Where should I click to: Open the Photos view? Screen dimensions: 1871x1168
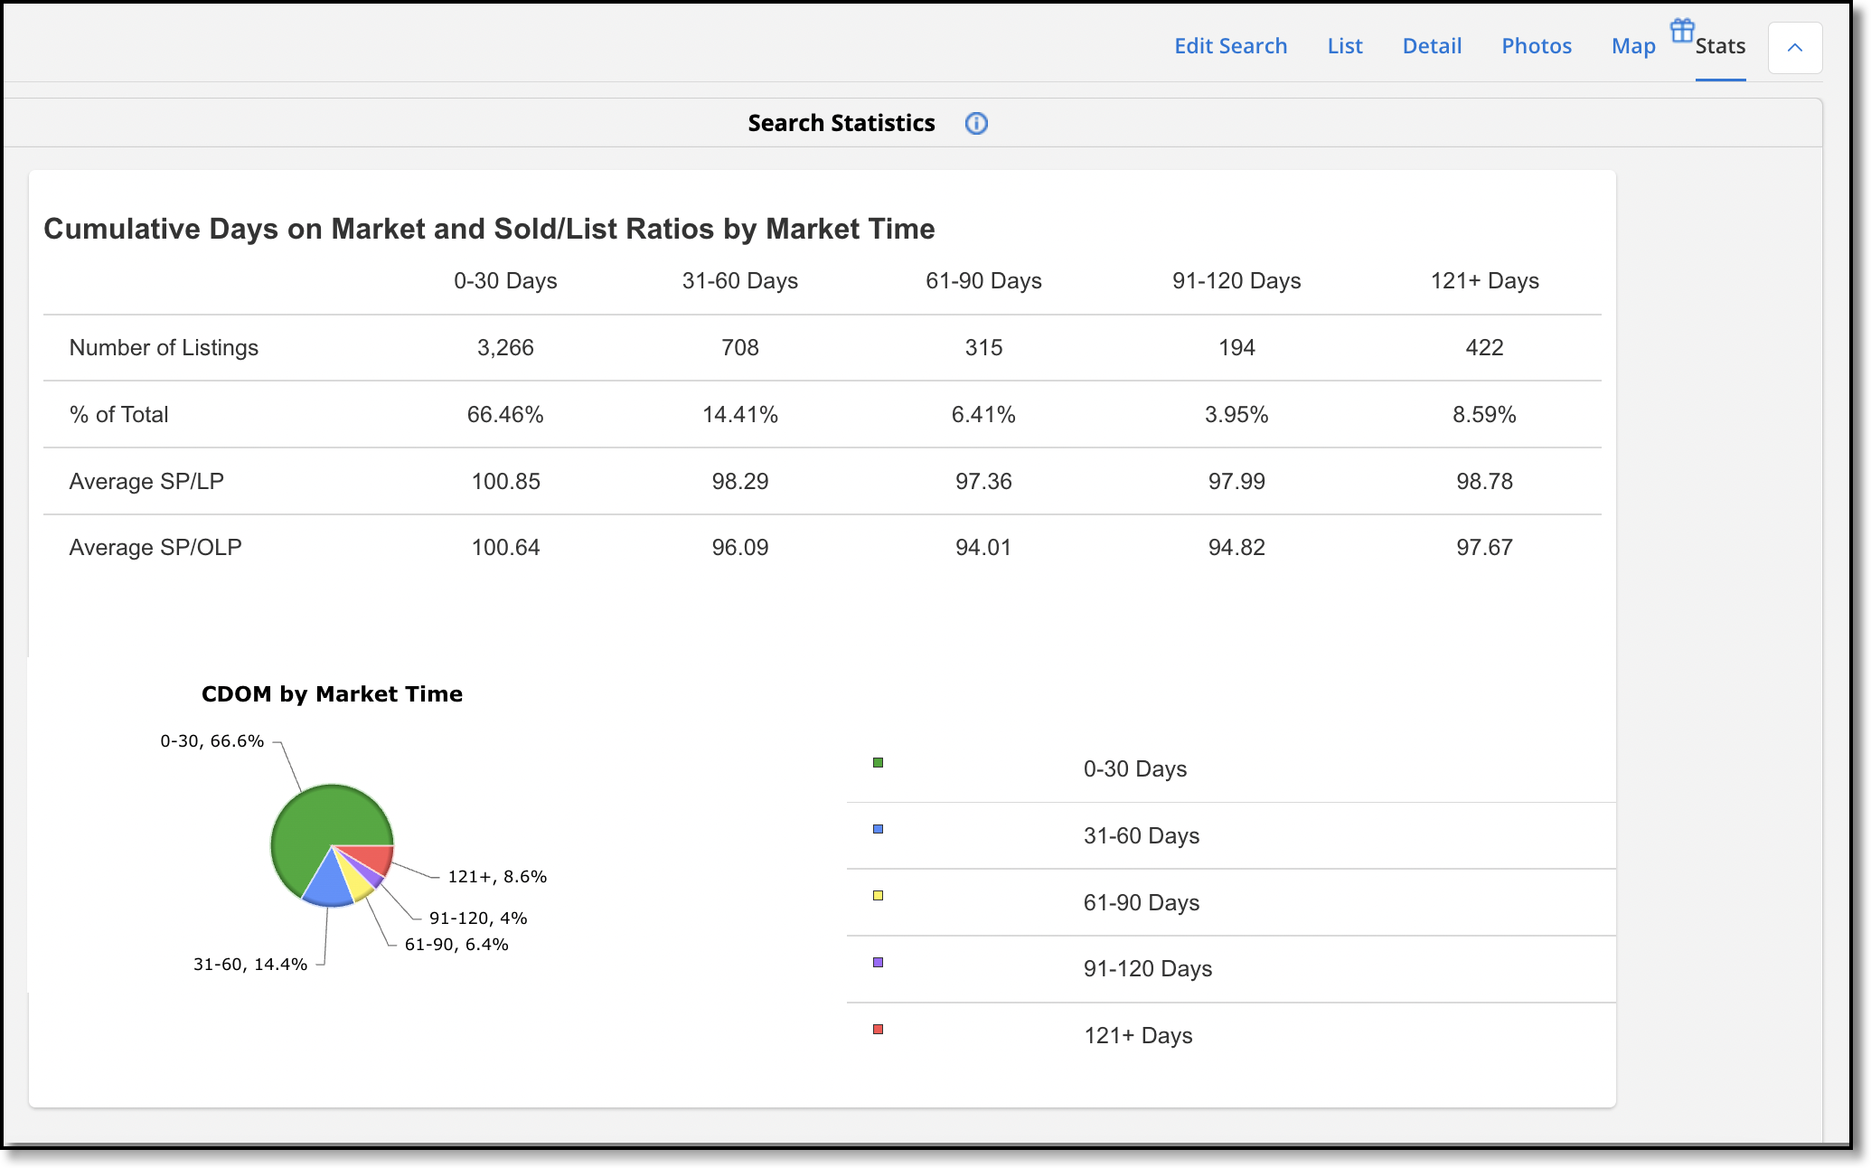[x=1537, y=46]
